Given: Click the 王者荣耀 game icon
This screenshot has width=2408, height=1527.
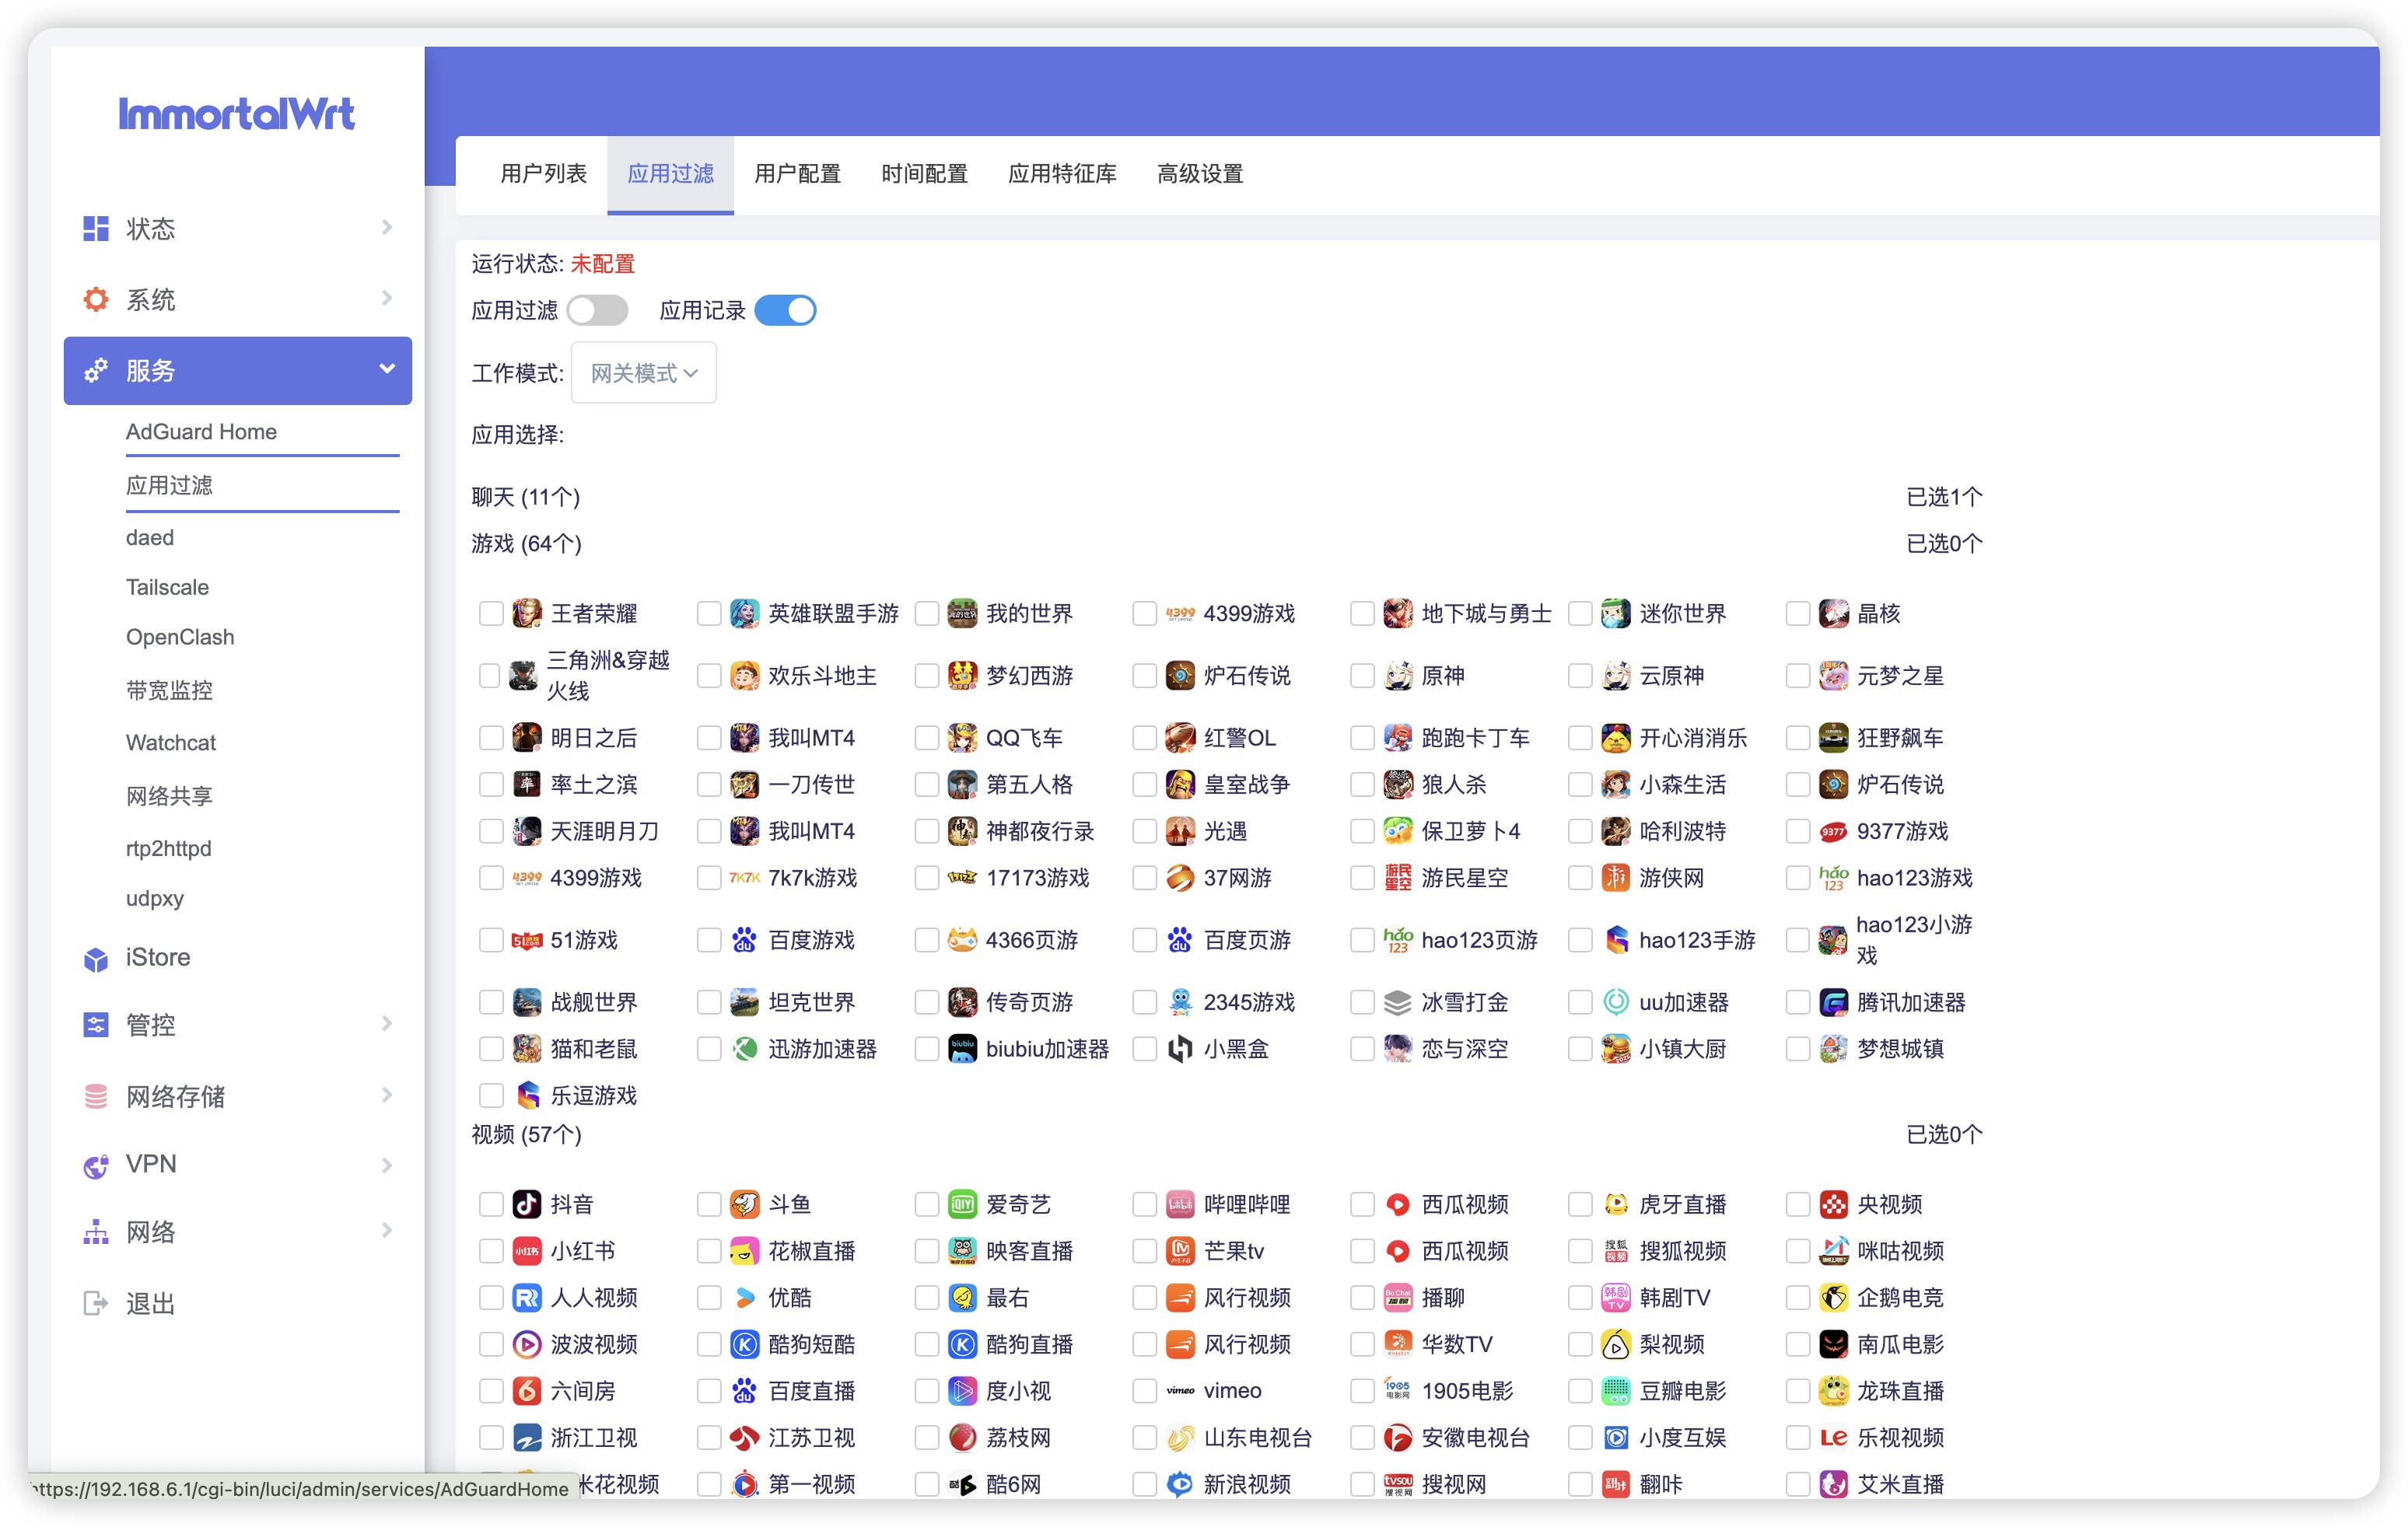Looking at the screenshot, I should click(527, 613).
